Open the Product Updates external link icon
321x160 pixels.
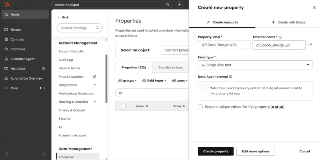pyautogui.click(x=95, y=76)
